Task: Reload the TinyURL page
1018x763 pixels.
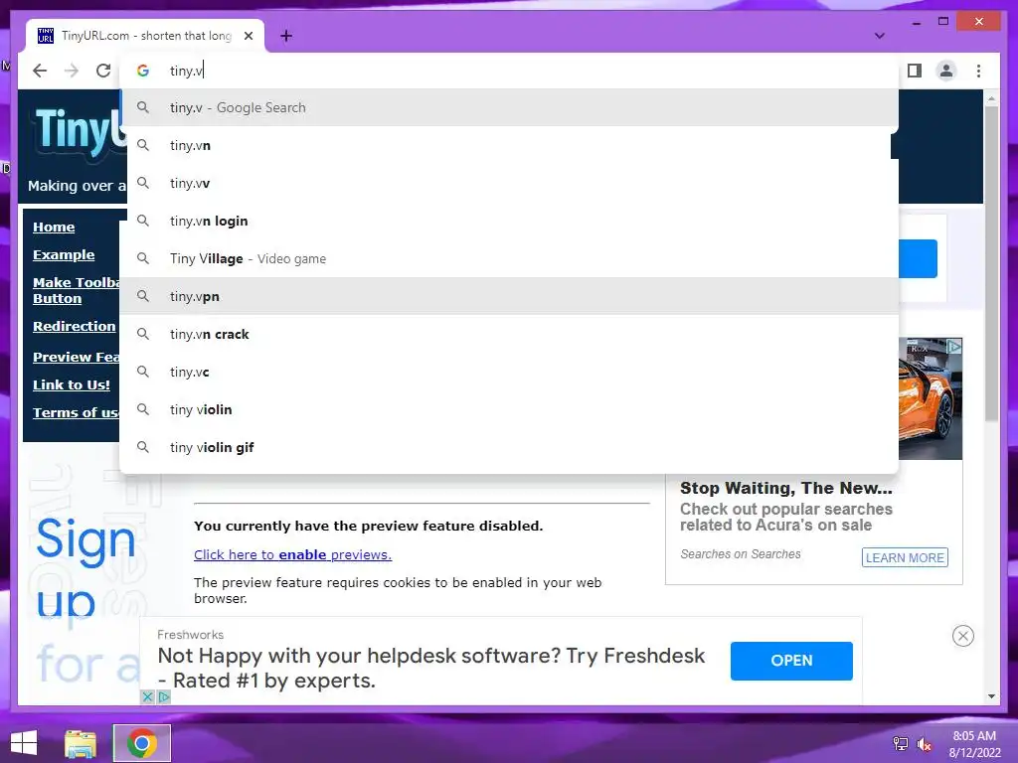Action: pyautogui.click(x=103, y=71)
